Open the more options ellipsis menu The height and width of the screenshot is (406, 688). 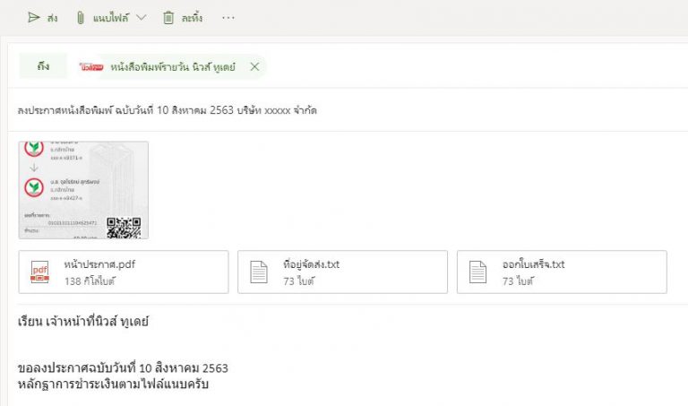click(x=228, y=17)
